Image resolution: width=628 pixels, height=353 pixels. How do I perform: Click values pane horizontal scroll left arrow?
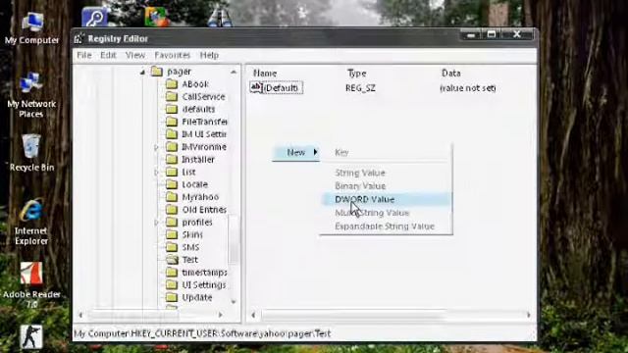253,315
